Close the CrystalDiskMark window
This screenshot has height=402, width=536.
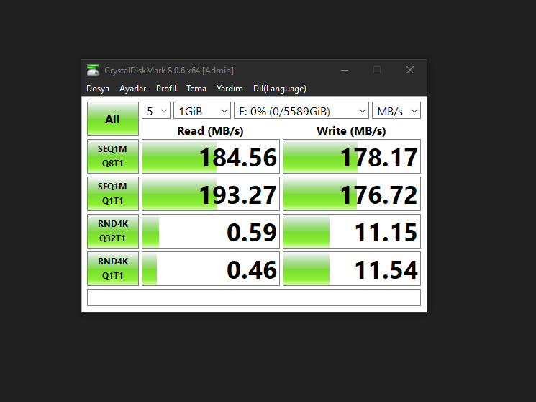tap(410, 70)
